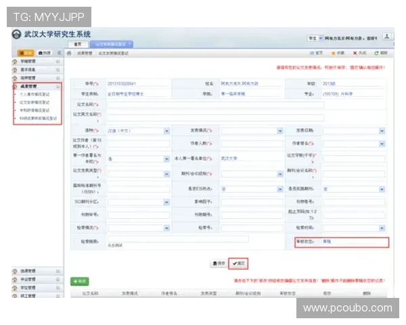
Task: Click into the 影响因子 input field
Action: (x=252, y=202)
